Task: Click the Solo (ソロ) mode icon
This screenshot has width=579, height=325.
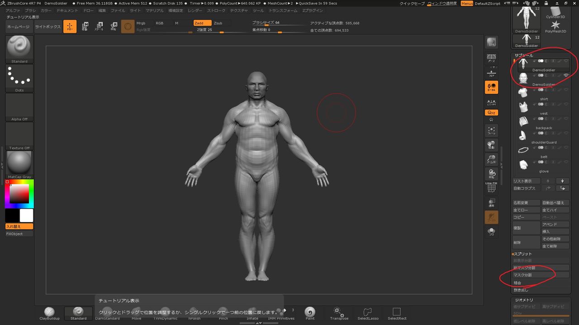Action: [491, 232]
